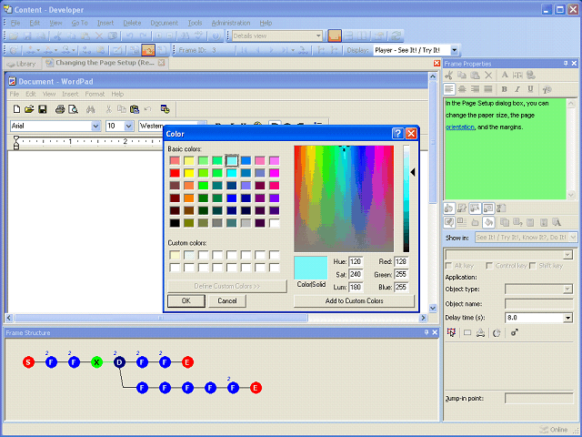Toggle the Shift key checkbox

click(x=533, y=266)
